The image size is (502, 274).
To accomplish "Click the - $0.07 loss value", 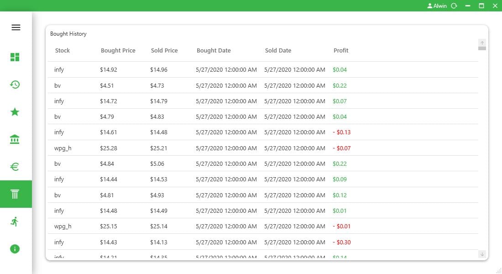I will click(342, 148).
